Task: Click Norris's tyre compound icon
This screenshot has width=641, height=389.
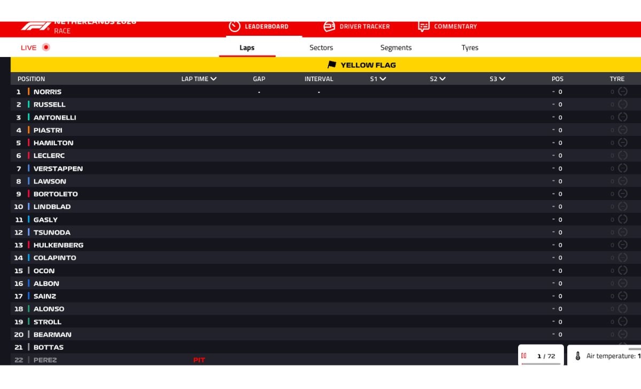Action: (622, 91)
